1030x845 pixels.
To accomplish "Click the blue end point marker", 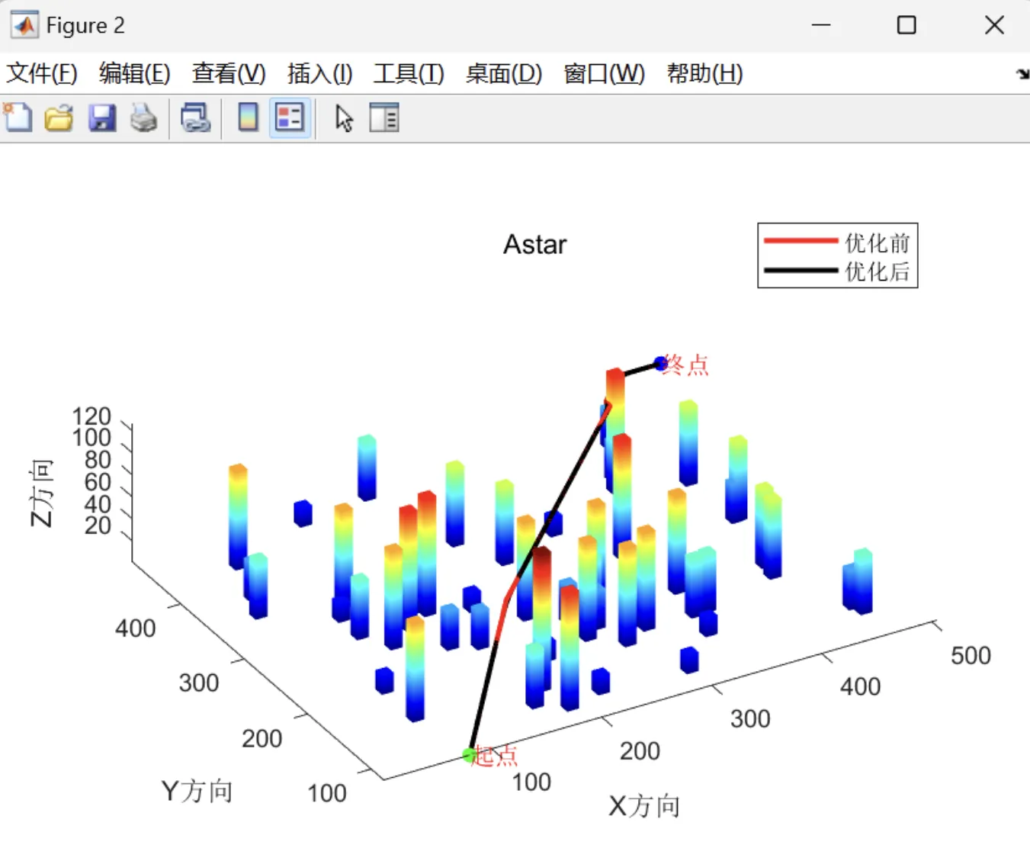I will [x=660, y=364].
